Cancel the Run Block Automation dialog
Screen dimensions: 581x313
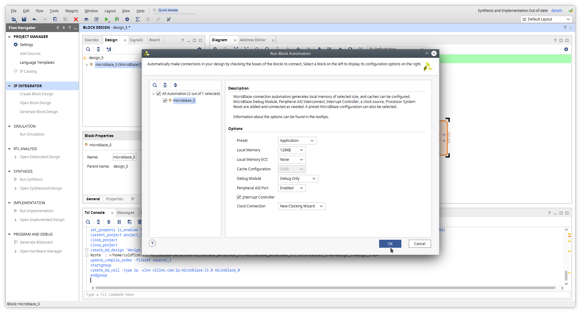coord(420,244)
